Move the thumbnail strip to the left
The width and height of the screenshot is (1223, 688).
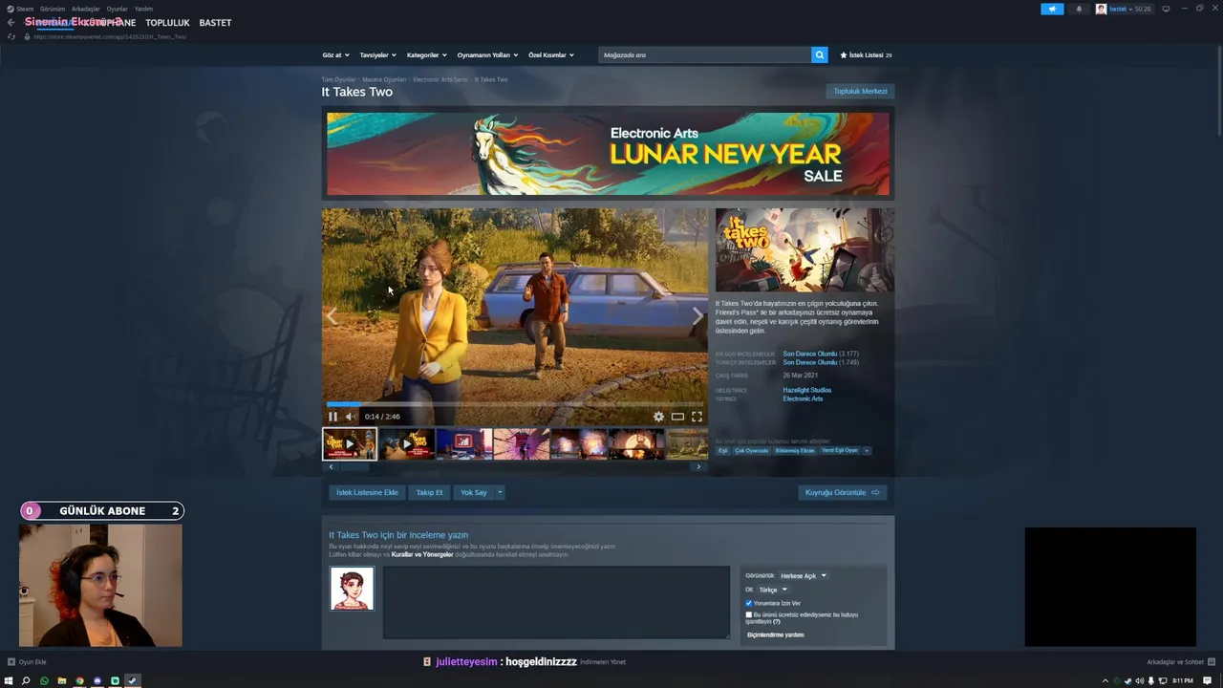coord(331,466)
